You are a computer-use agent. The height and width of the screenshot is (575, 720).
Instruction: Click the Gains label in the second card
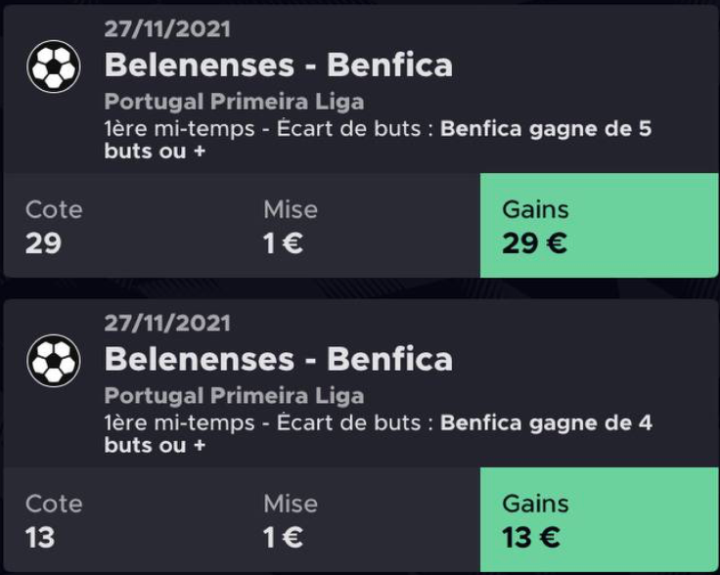tap(535, 504)
